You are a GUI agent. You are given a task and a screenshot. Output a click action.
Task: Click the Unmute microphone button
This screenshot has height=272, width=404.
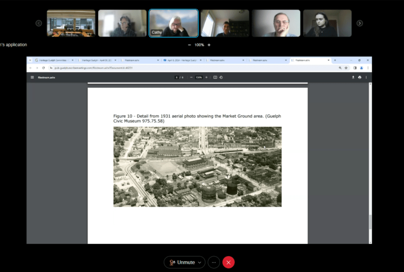click(x=182, y=262)
